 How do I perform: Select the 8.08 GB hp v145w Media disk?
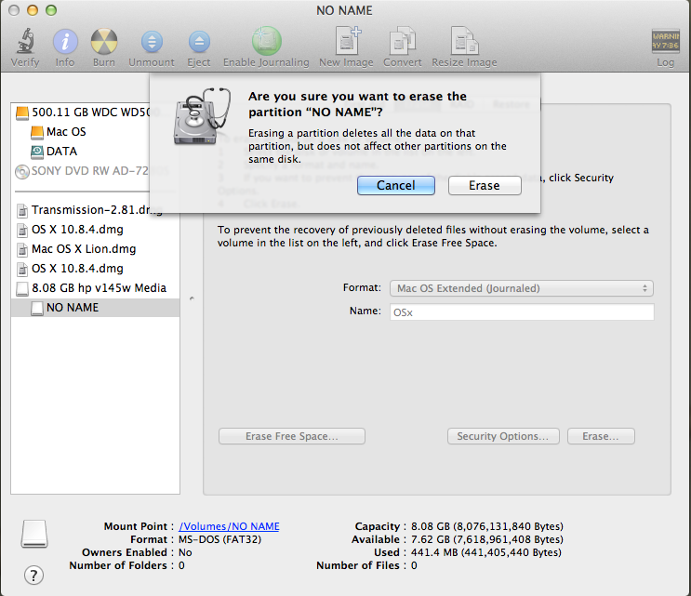pos(95,288)
